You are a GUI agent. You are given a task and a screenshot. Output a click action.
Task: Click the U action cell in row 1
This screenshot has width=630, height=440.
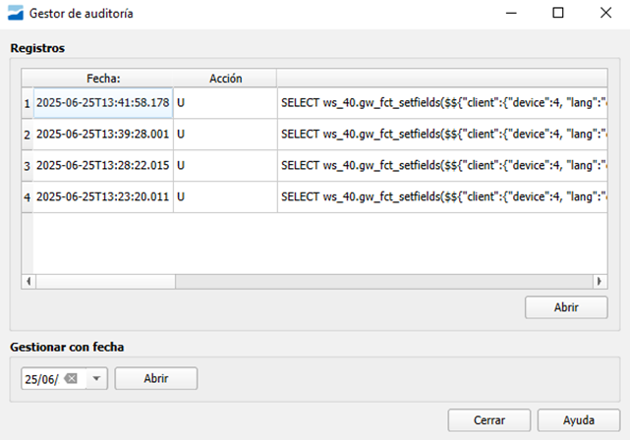pos(225,103)
